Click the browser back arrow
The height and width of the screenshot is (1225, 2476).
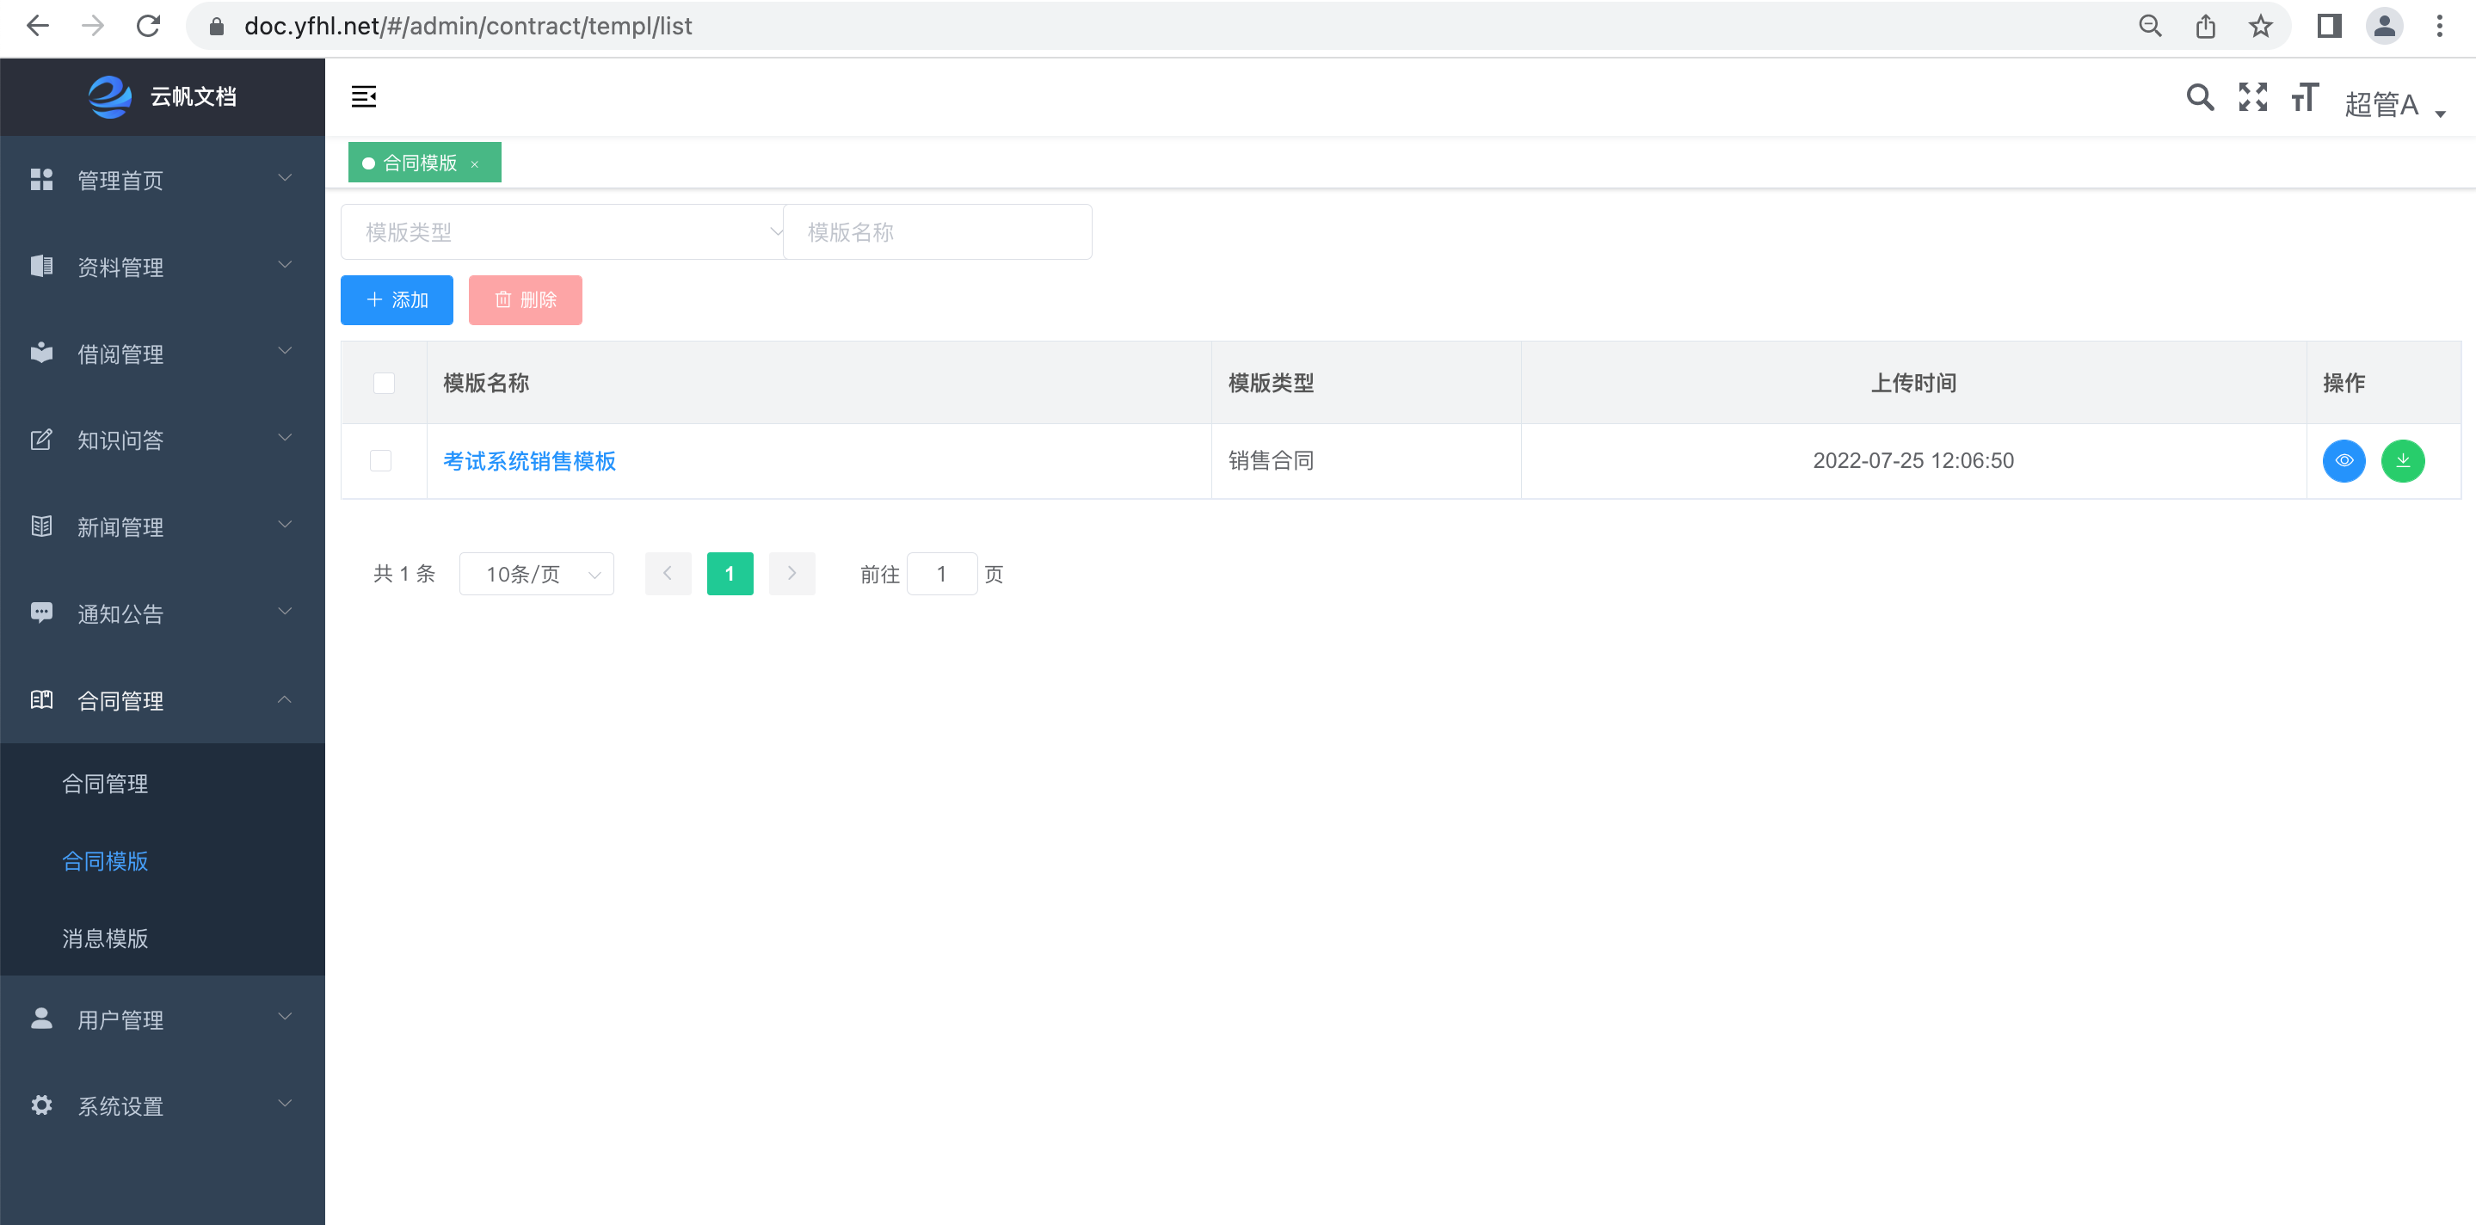coord(38,26)
